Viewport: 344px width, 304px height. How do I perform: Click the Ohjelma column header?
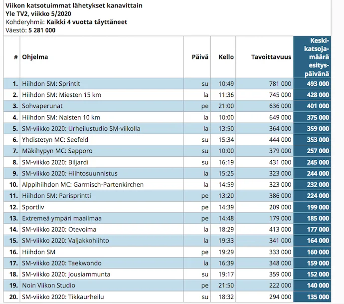(35, 57)
